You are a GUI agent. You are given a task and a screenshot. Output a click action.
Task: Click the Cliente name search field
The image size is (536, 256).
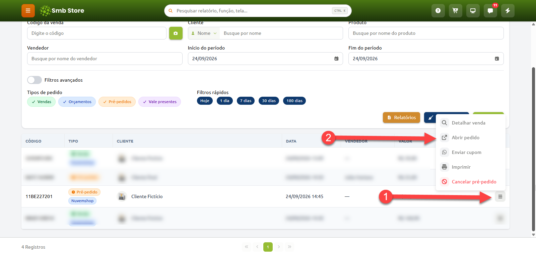click(281, 33)
